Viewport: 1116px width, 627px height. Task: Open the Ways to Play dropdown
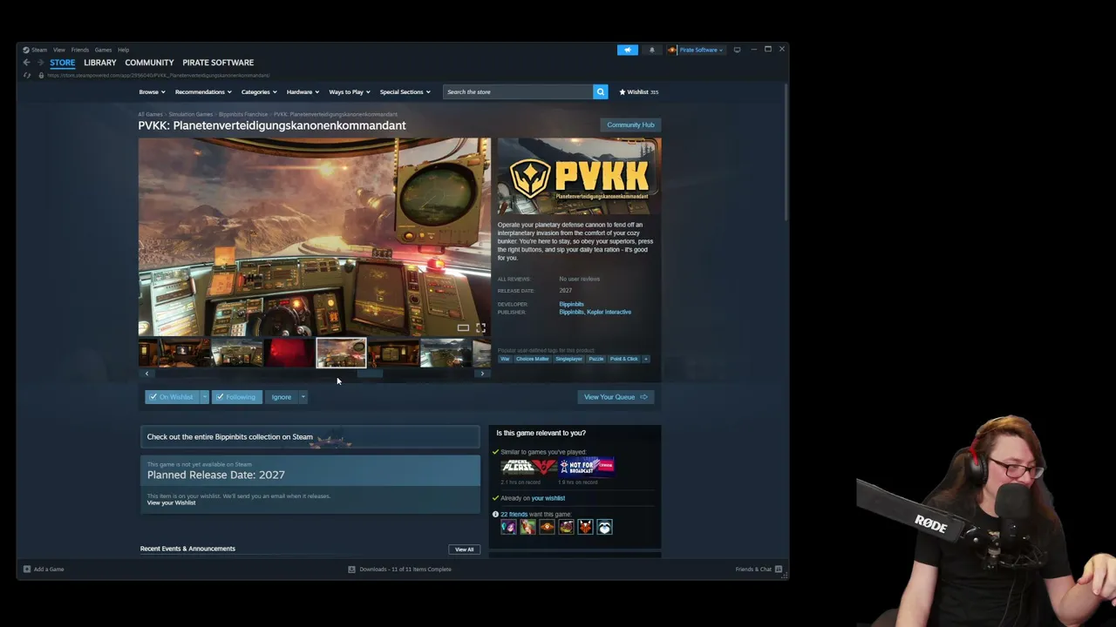point(349,91)
